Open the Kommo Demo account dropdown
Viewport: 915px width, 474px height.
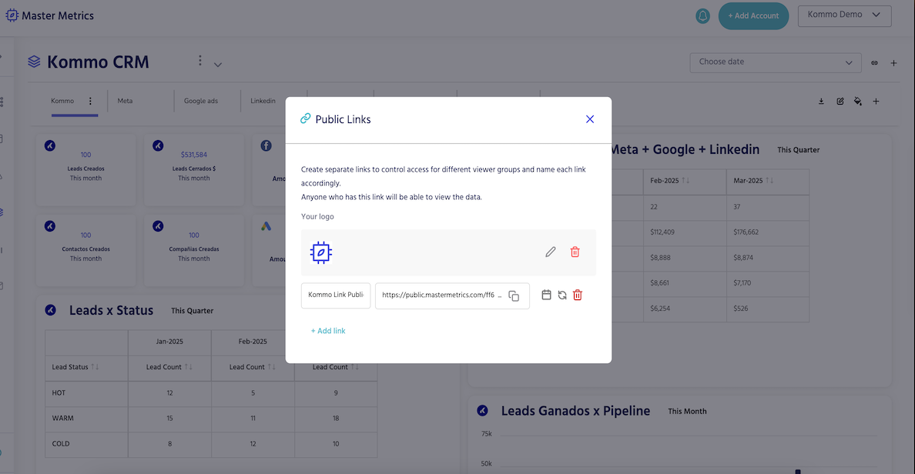click(844, 15)
